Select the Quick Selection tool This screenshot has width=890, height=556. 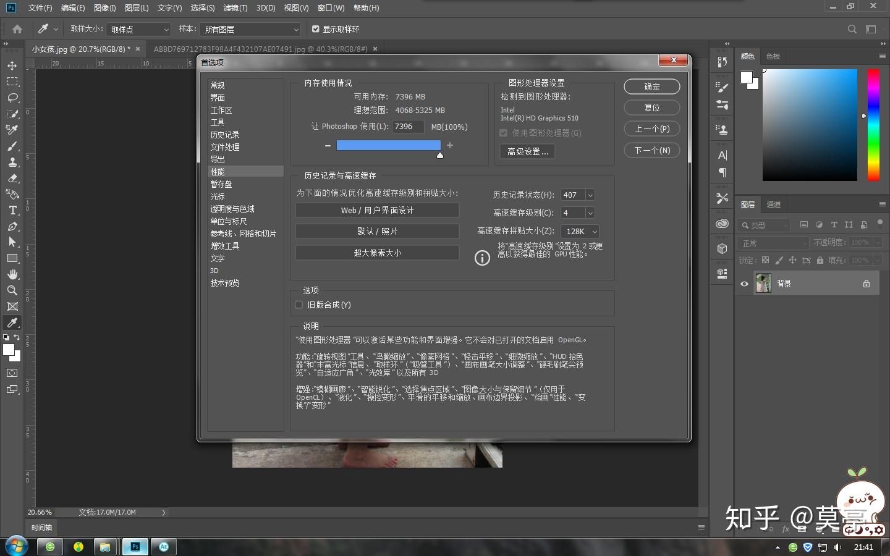(x=12, y=114)
